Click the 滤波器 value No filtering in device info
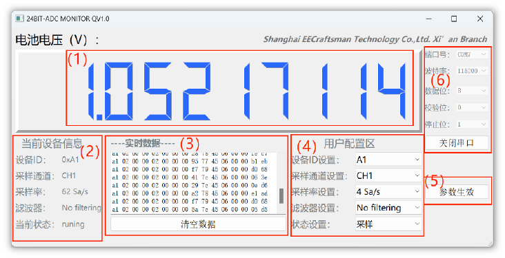This screenshot has width=505, height=258. (x=81, y=208)
